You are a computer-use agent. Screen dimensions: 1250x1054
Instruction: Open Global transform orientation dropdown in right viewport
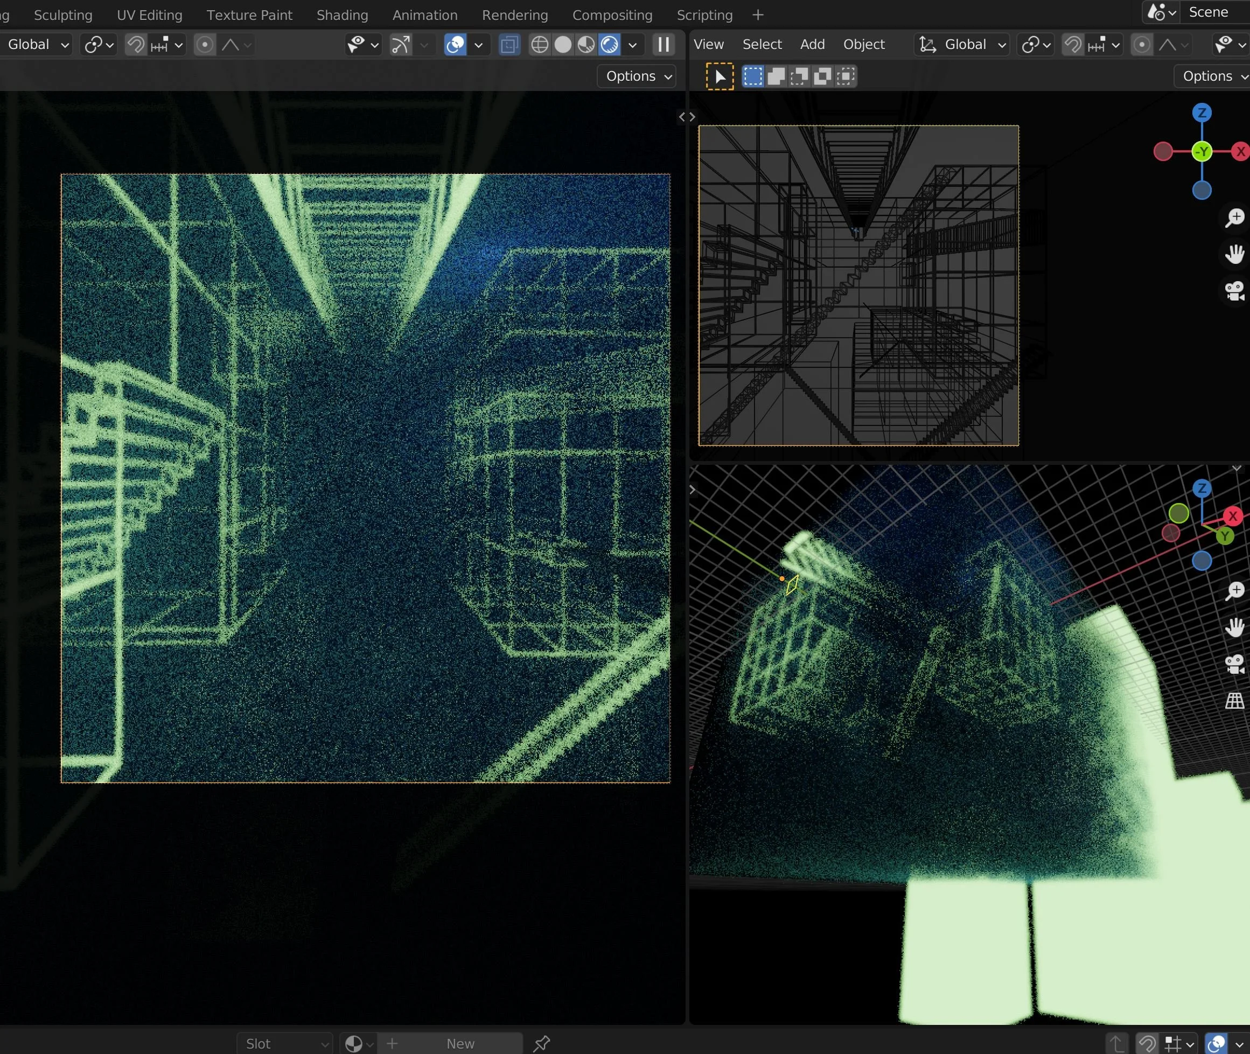[962, 45]
